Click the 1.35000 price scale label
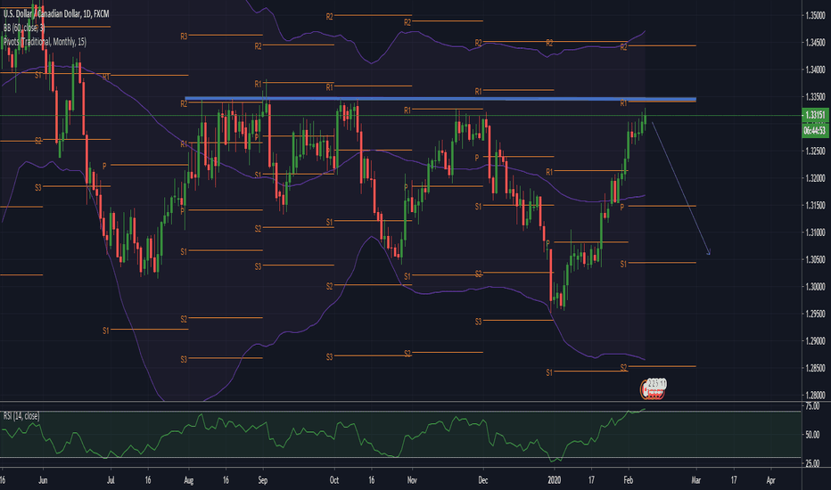Image resolution: width=831 pixels, height=490 pixels. pos(815,15)
